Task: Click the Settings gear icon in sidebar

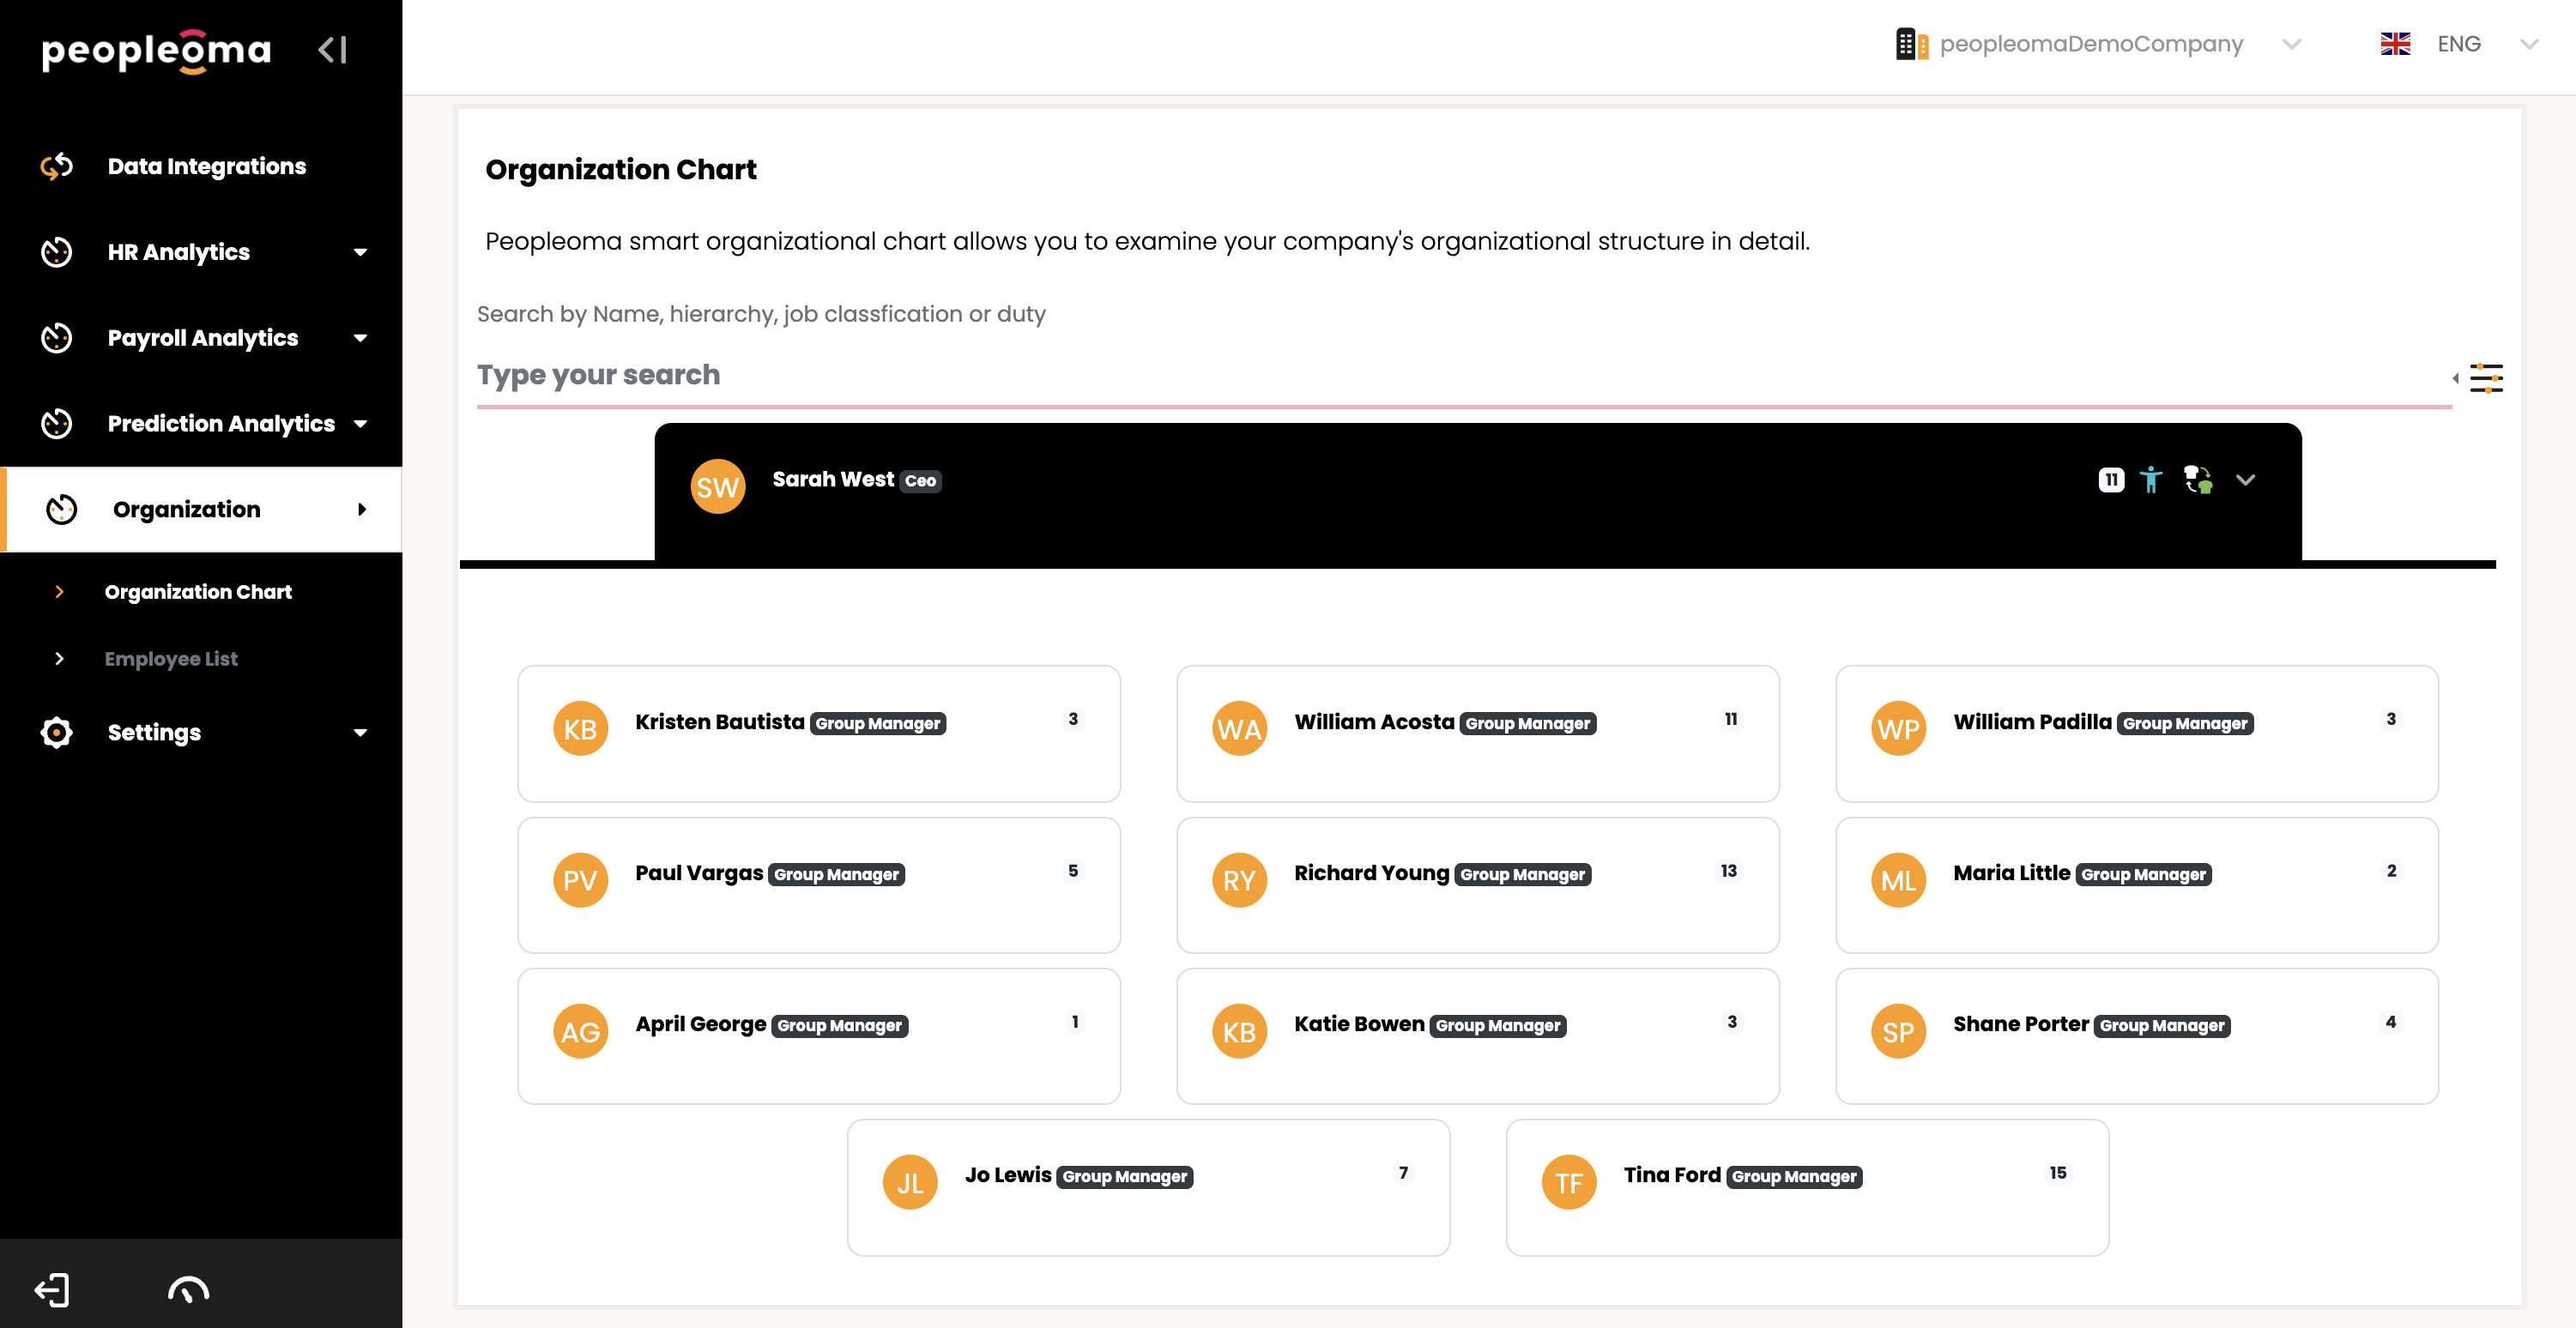Action: 57,732
